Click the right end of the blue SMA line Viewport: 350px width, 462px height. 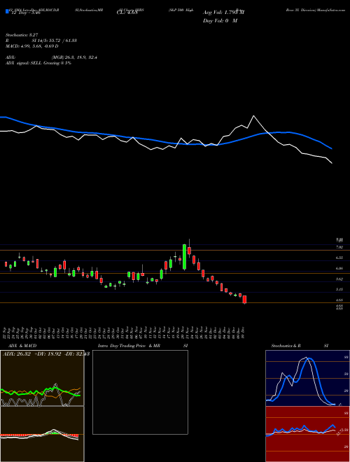pos(332,148)
